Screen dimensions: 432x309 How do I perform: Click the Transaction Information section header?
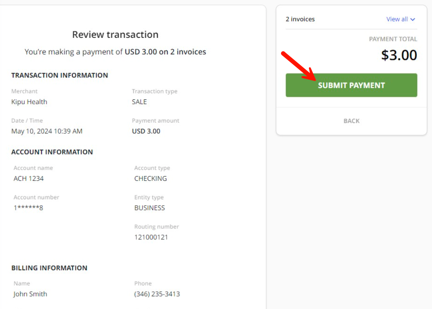[59, 75]
